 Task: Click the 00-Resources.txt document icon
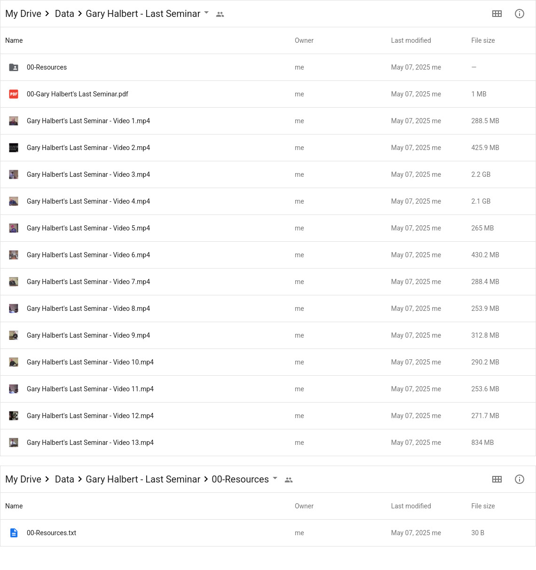[x=14, y=533]
